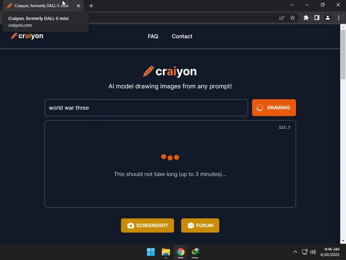Click the scrollbar down arrow
Viewport: 346px width, 260px height.
343,241
